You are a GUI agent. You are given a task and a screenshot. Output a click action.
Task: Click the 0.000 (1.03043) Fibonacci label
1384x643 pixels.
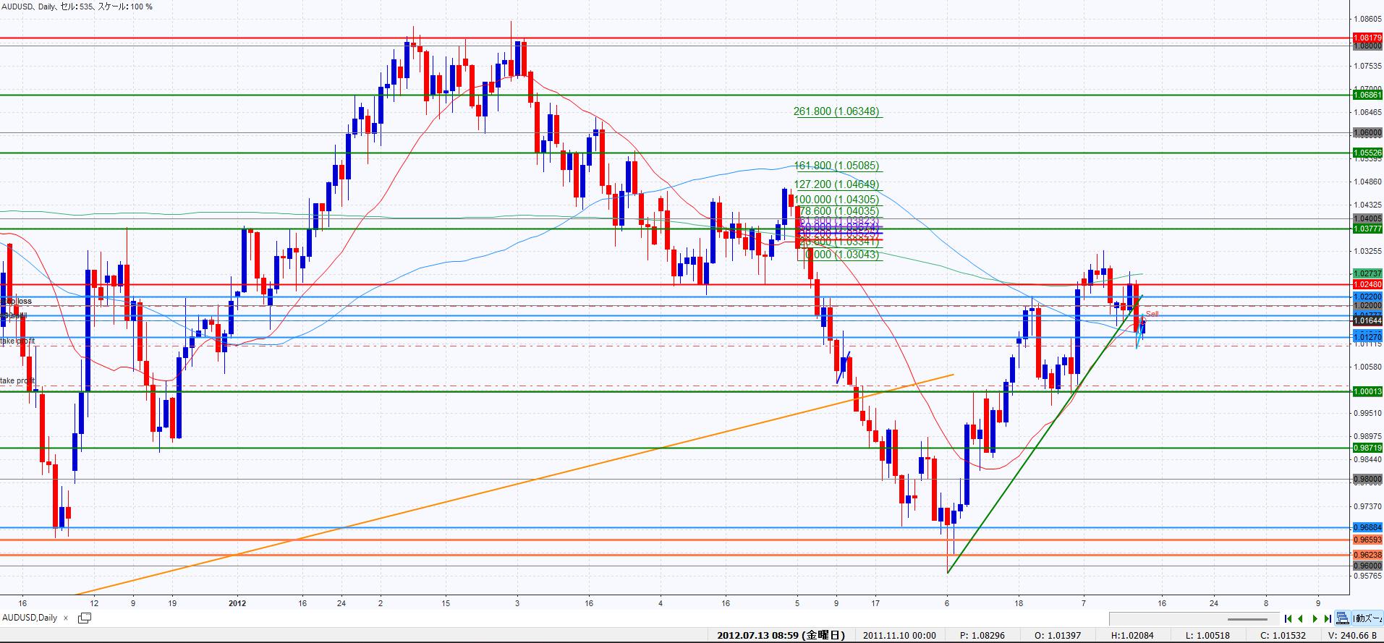tap(842, 255)
